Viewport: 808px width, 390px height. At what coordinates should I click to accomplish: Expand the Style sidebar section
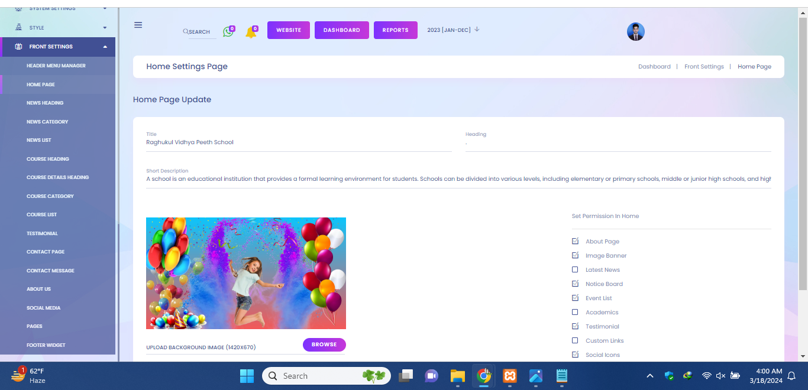[105, 28]
